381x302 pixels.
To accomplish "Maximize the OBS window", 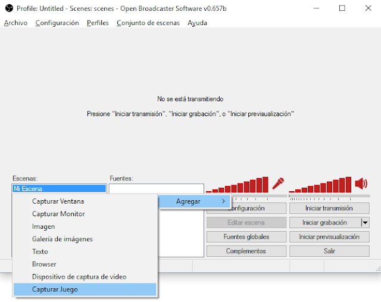I will click(342, 8).
